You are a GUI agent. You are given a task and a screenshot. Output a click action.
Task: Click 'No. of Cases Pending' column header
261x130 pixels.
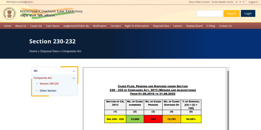(x=153, y=105)
